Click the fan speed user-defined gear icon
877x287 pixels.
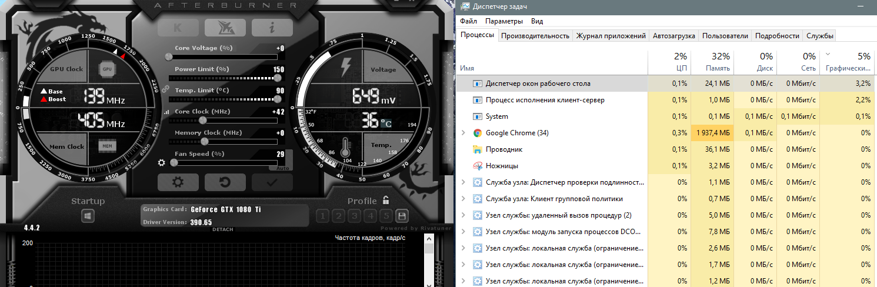coord(162,163)
